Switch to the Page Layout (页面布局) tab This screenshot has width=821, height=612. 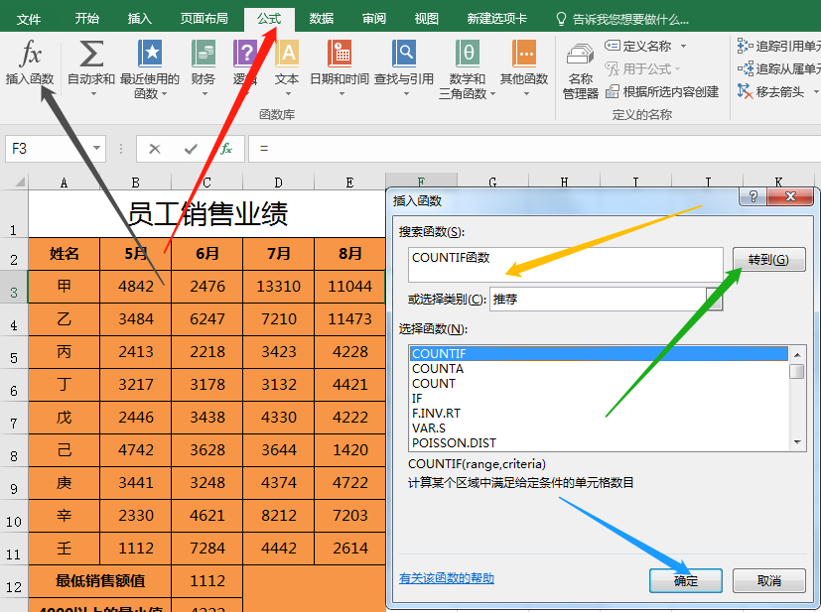(x=205, y=19)
